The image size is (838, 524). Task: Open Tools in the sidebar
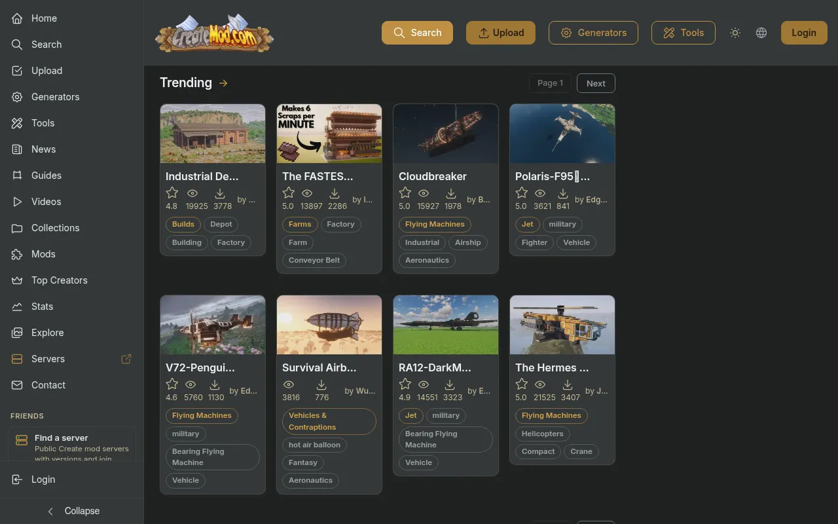point(71,123)
